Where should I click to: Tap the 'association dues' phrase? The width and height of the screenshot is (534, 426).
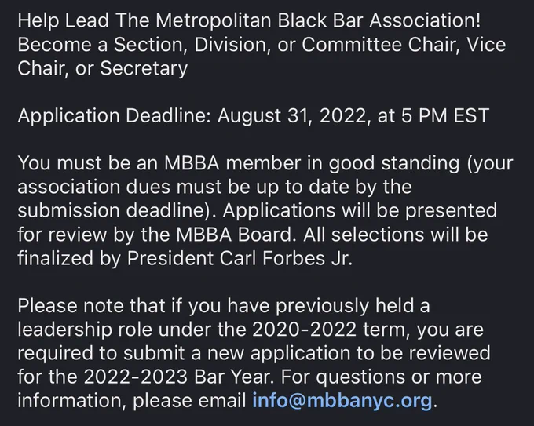[94, 188]
